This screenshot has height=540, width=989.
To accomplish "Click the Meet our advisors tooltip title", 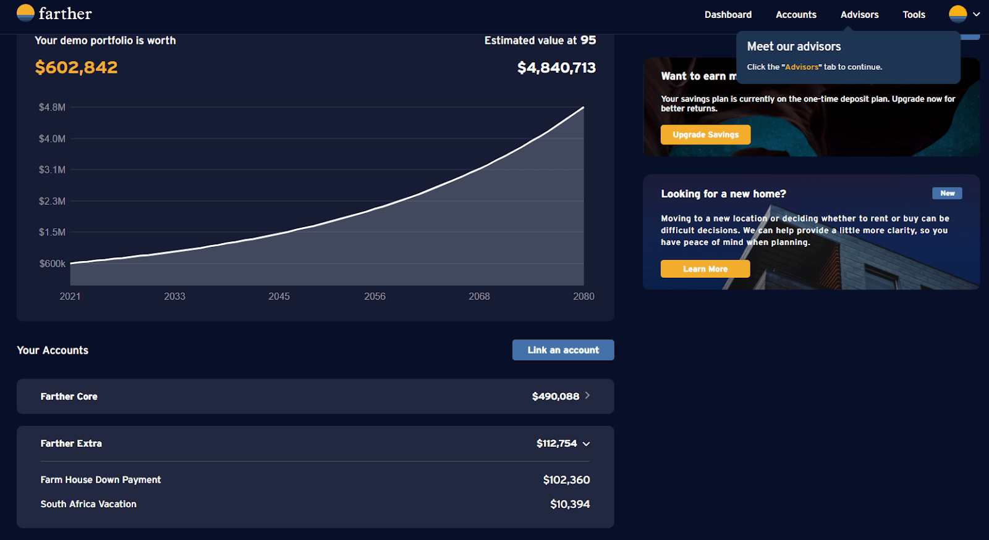I will 794,47.
